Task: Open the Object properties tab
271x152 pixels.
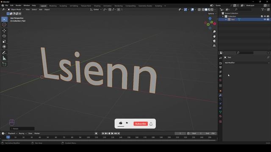Action: click(220, 91)
